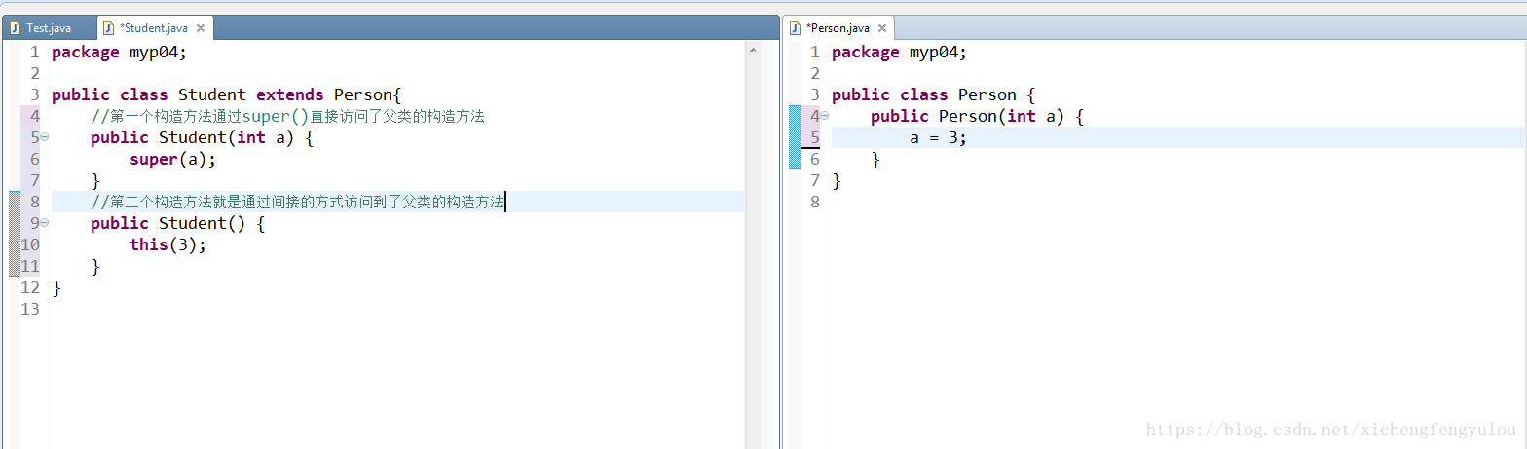1527x449 pixels.
Task: Click the 'public Person(int a) {' line
Action: 977,116
